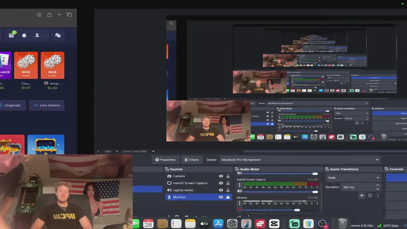Open Mic/Aux audio options three-dot menu

pyautogui.click(x=239, y=203)
